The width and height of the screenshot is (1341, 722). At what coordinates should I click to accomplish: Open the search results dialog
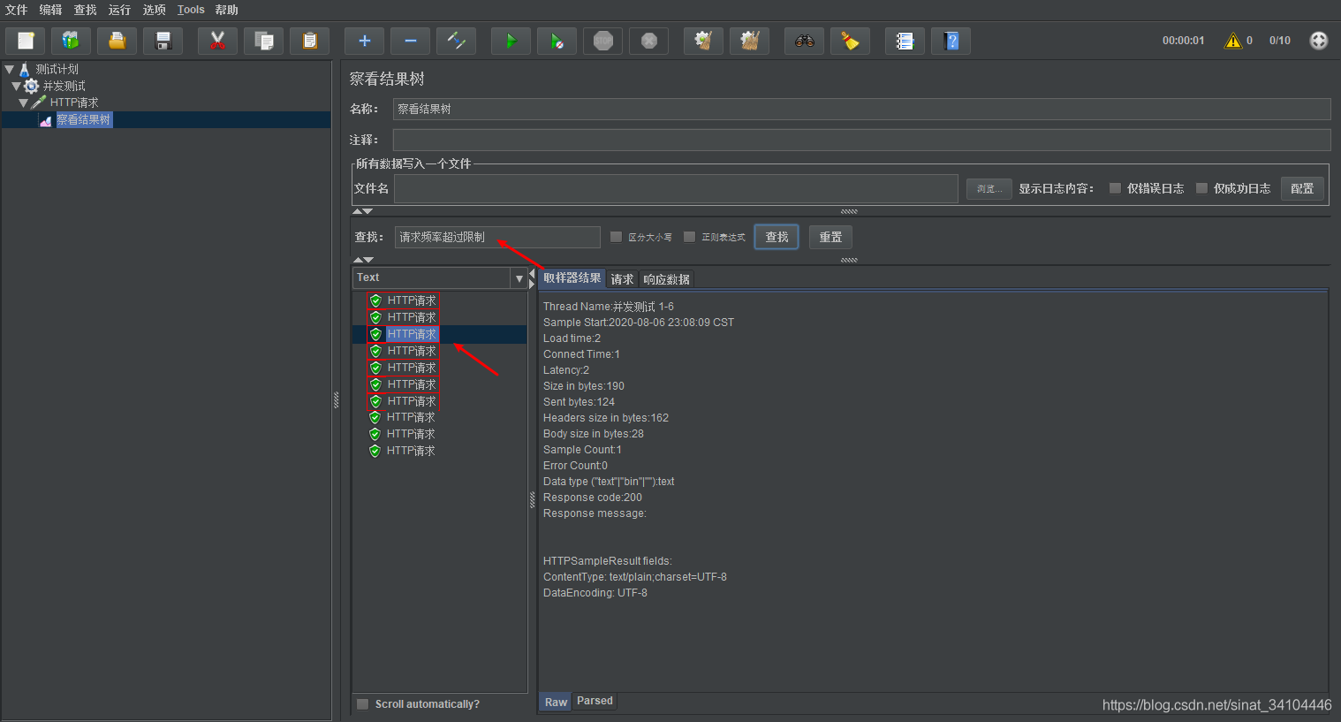click(804, 40)
